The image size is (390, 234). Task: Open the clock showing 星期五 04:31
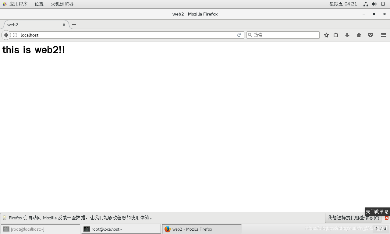343,4
